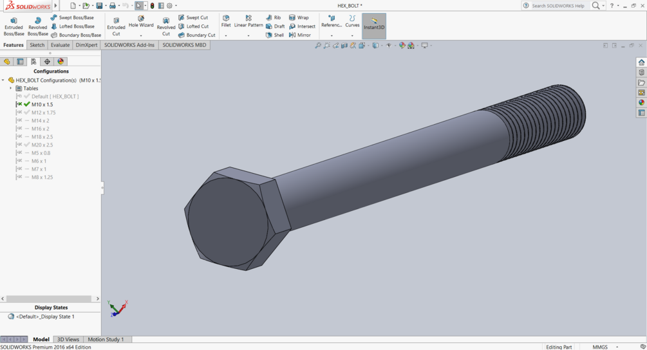Click the Rebuild traffic light icon
647x350 pixels.
tap(153, 6)
